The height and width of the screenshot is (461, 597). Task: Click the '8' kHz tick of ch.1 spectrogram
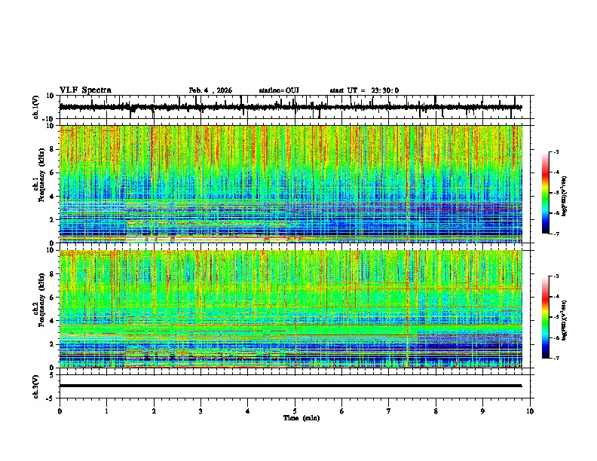(52, 149)
